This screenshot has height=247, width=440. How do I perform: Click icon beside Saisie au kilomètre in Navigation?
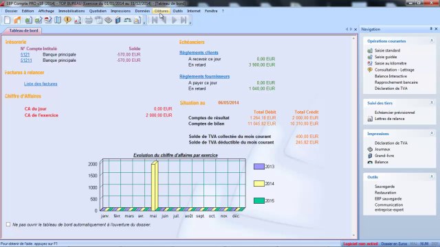(370, 64)
